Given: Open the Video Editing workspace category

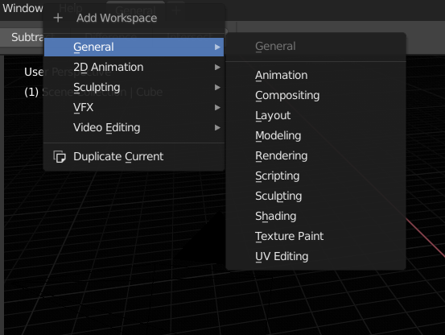Looking at the screenshot, I should point(134,128).
